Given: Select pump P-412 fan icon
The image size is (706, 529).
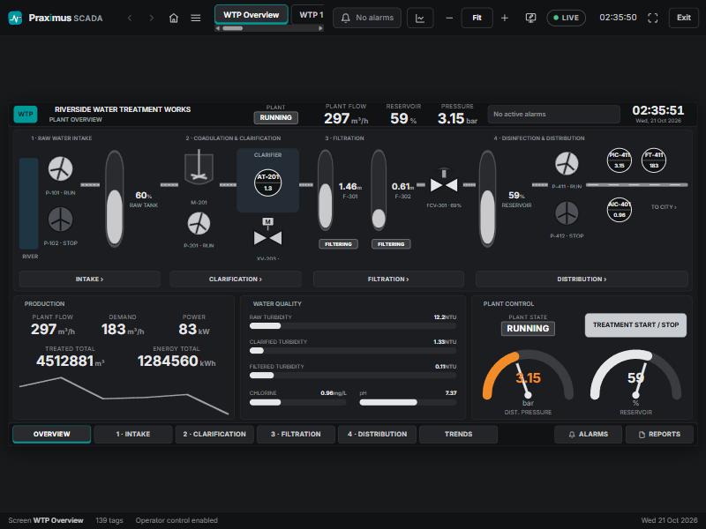Looking at the screenshot, I should [567, 213].
